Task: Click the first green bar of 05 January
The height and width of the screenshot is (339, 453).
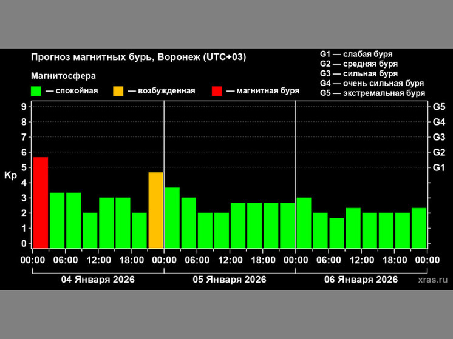Action: [172, 216]
